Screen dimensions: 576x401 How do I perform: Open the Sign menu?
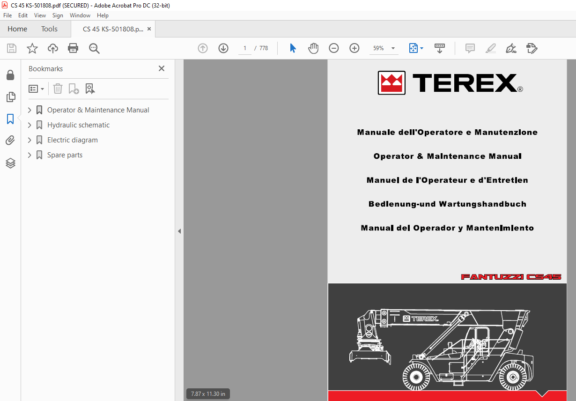58,15
